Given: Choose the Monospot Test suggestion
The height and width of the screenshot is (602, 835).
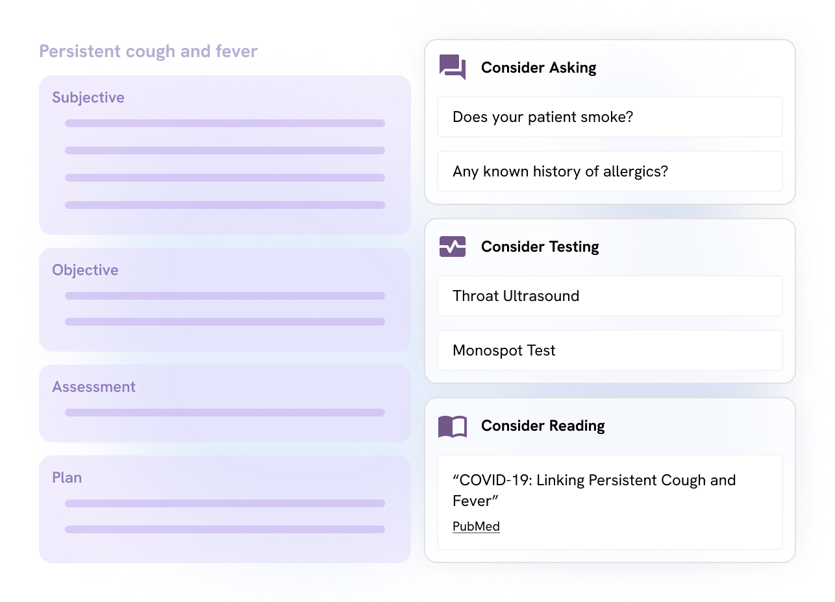Looking at the screenshot, I should (x=610, y=350).
